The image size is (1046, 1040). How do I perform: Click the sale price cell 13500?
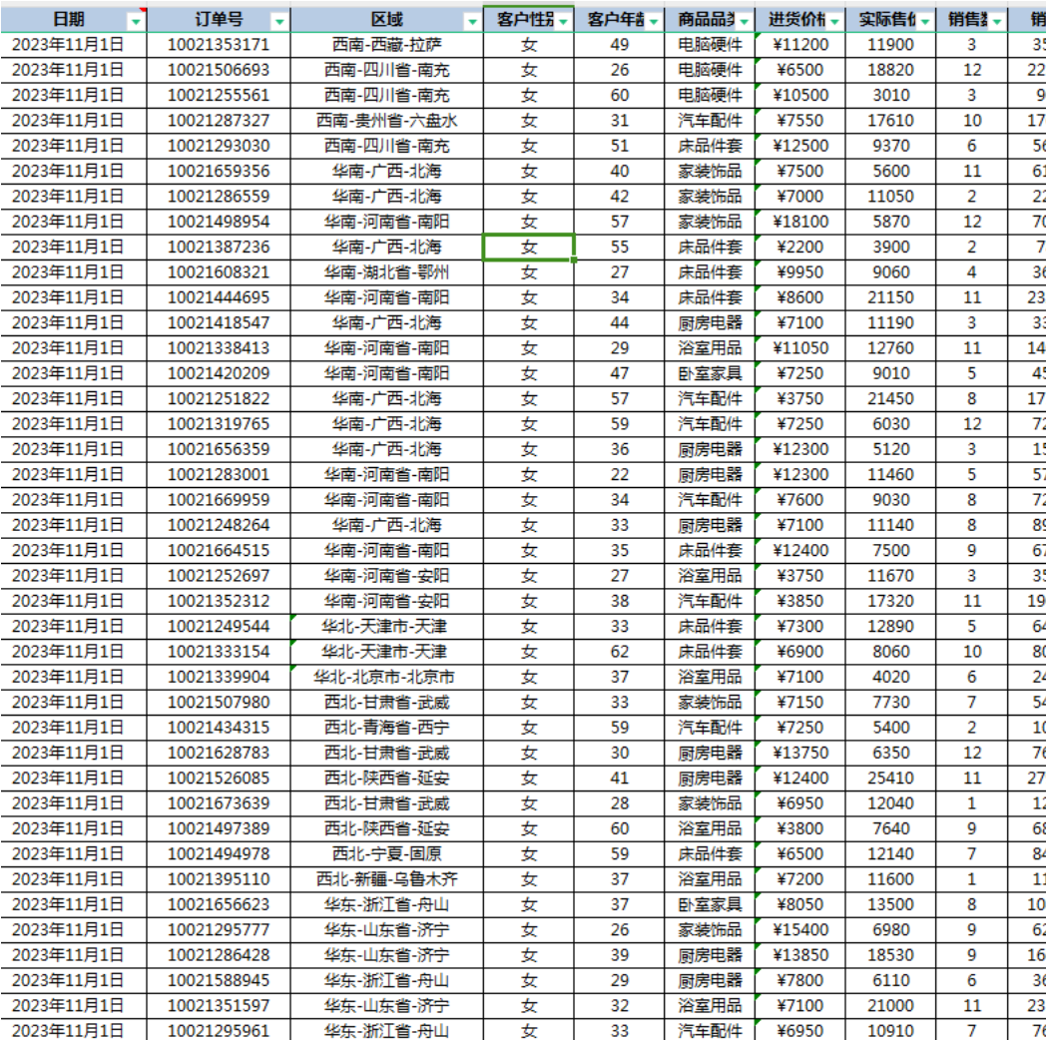point(890,905)
